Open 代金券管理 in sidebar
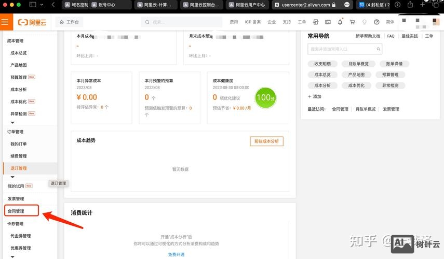This screenshot has width=444, height=259. [x=20, y=236]
